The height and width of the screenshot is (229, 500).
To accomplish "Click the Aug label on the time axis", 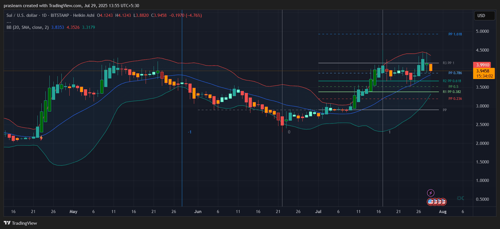I will (x=443, y=212).
